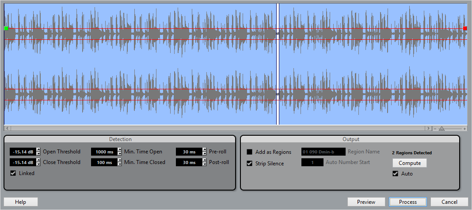Click the Process button
The width and height of the screenshot is (472, 210).
tap(408, 202)
